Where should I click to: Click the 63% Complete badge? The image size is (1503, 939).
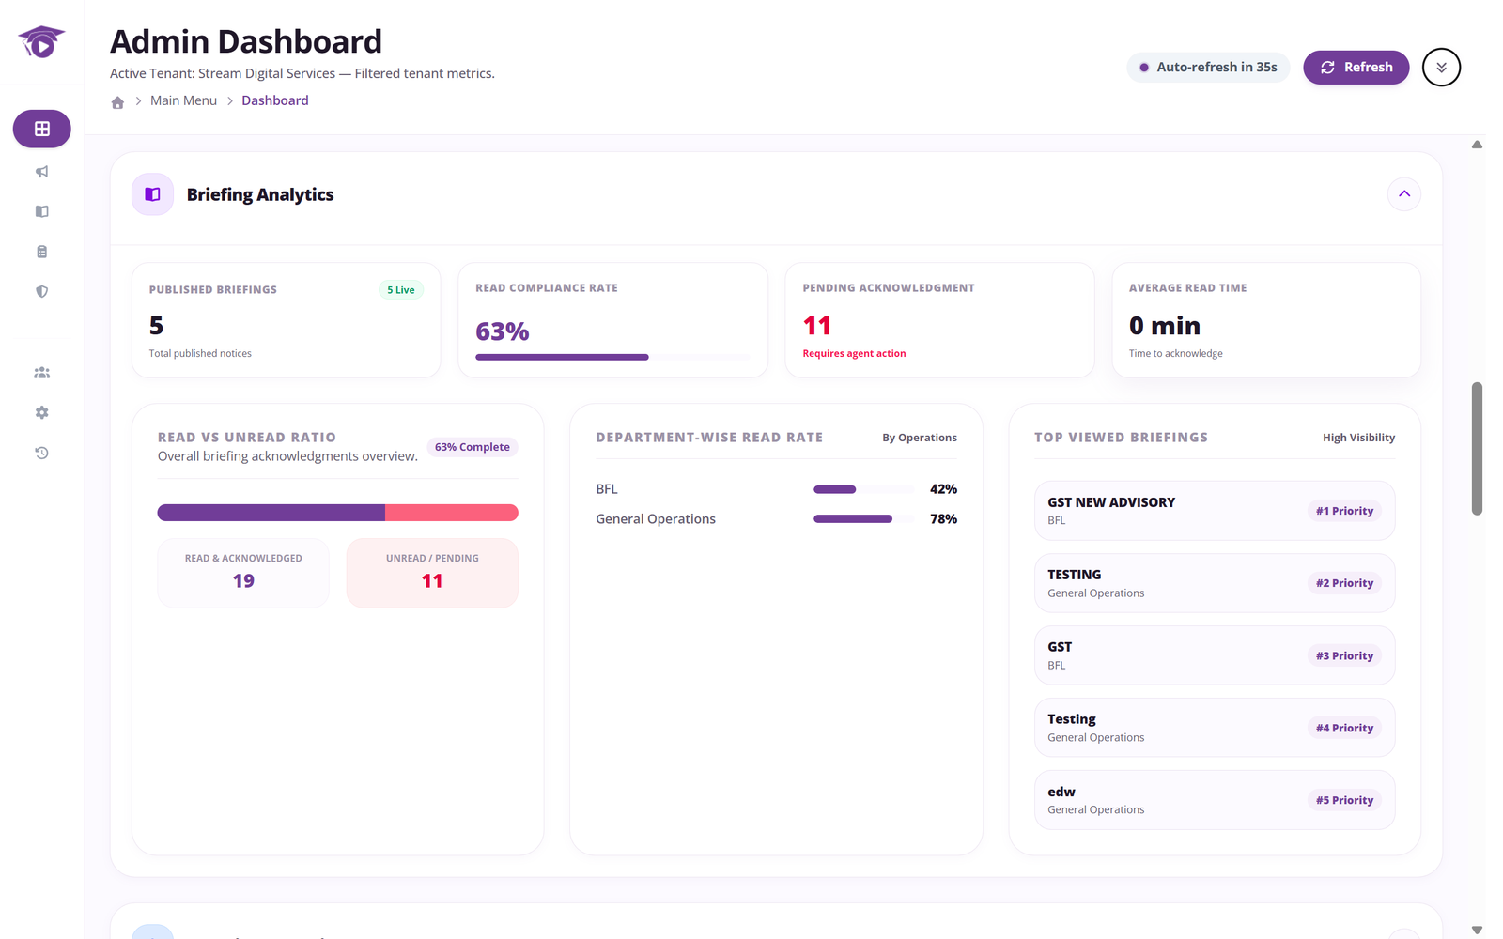tap(473, 447)
